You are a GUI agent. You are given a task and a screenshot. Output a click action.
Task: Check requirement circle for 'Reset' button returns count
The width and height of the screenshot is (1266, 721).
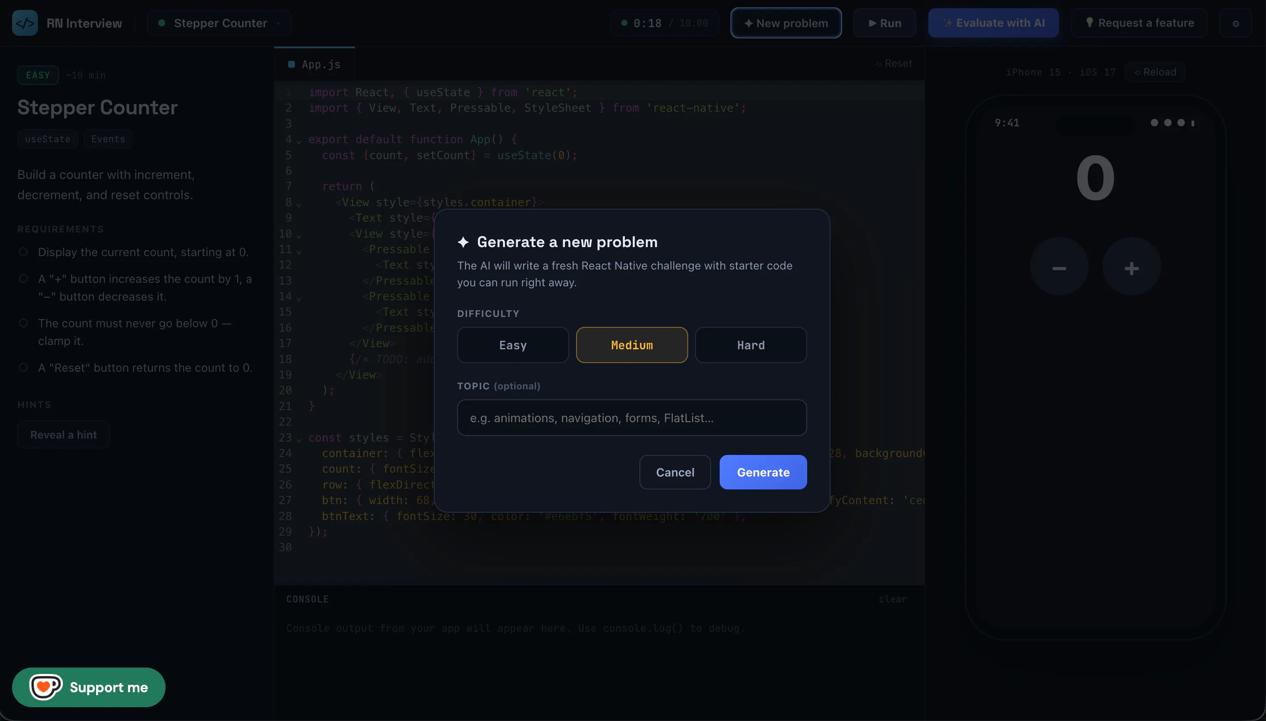pyautogui.click(x=23, y=367)
